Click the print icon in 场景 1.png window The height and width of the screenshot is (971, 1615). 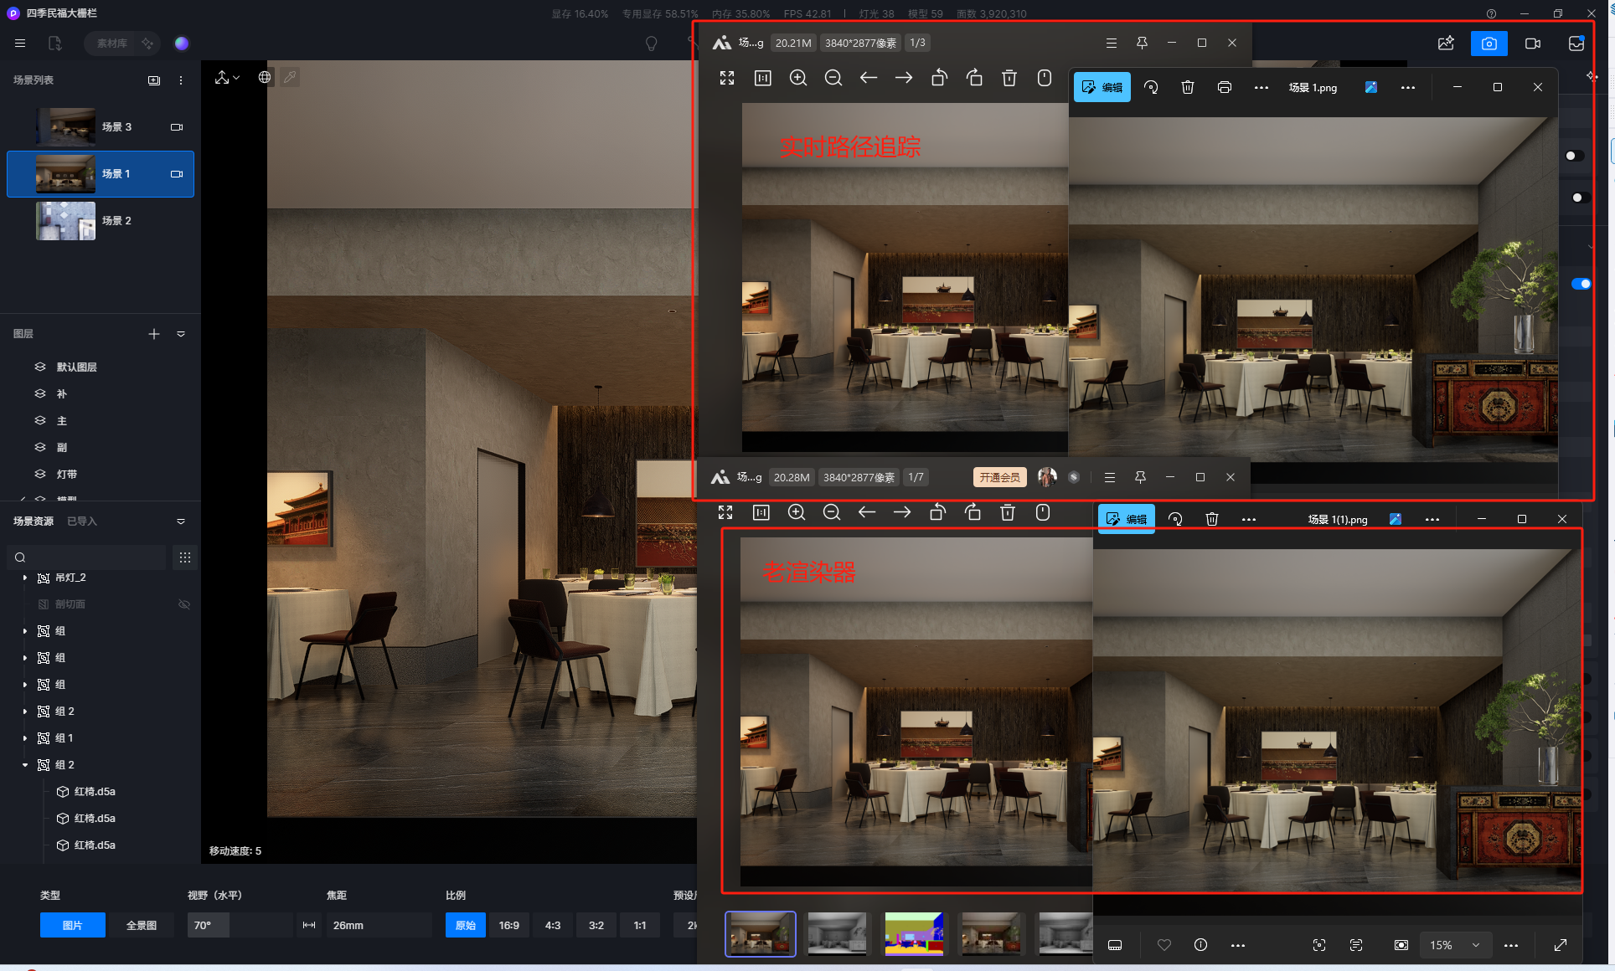pos(1224,87)
